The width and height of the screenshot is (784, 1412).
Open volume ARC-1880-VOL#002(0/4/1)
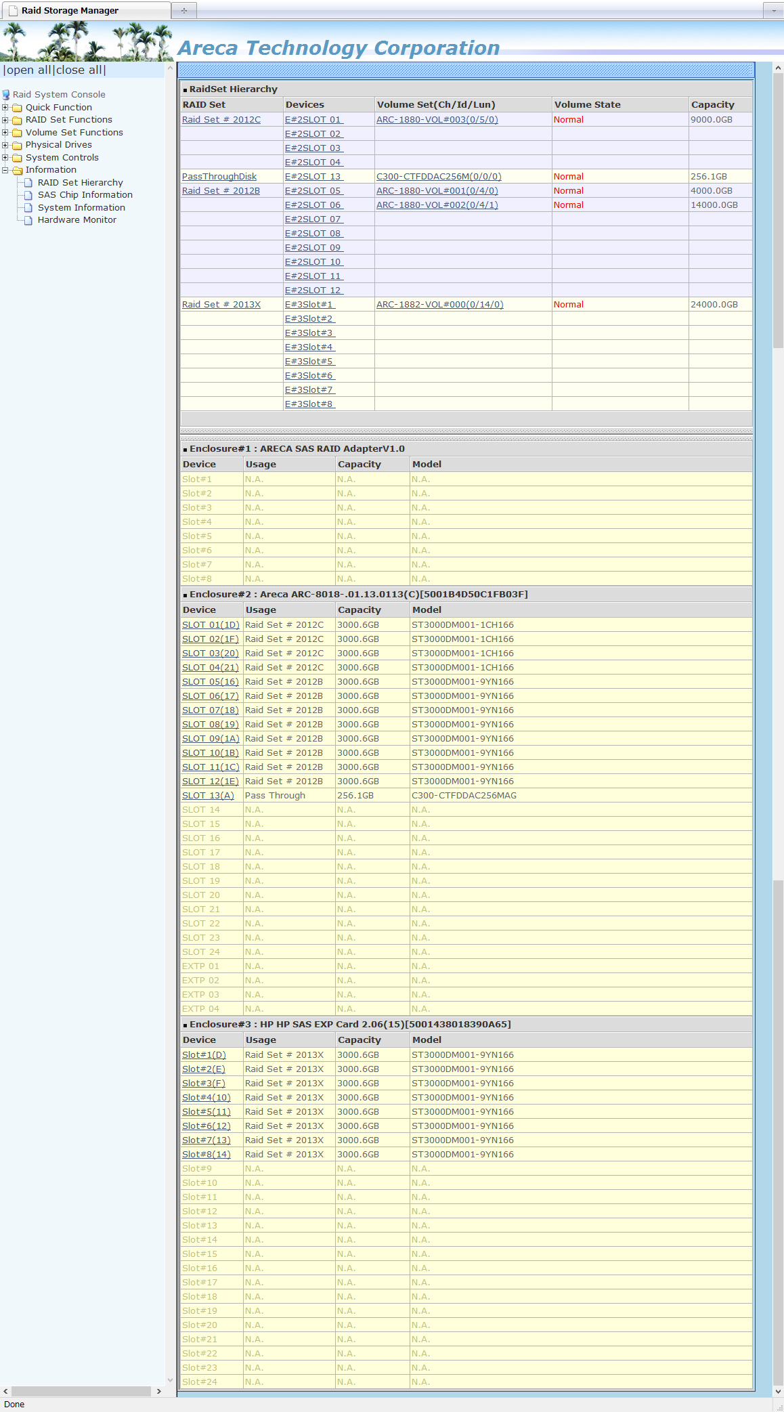(x=437, y=205)
